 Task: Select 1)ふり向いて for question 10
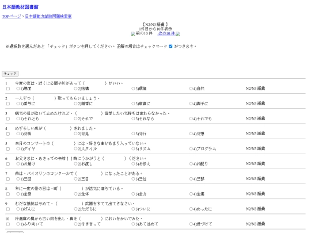coord(18,224)
